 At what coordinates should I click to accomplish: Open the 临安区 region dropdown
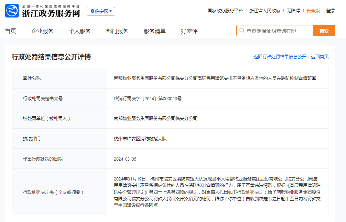tap(101, 11)
